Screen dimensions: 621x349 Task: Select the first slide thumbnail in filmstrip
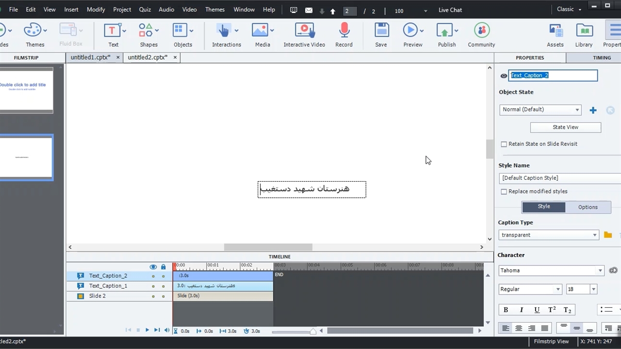(26, 90)
